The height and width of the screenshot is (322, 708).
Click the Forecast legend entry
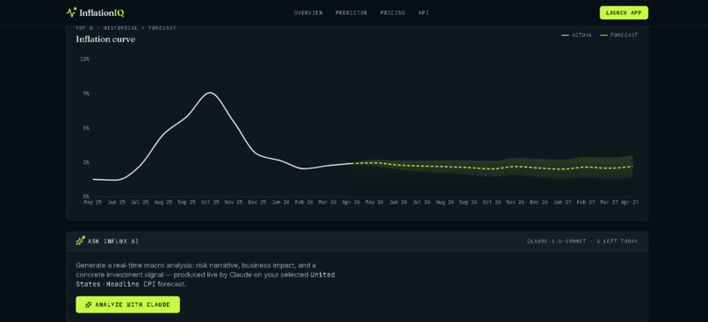618,35
